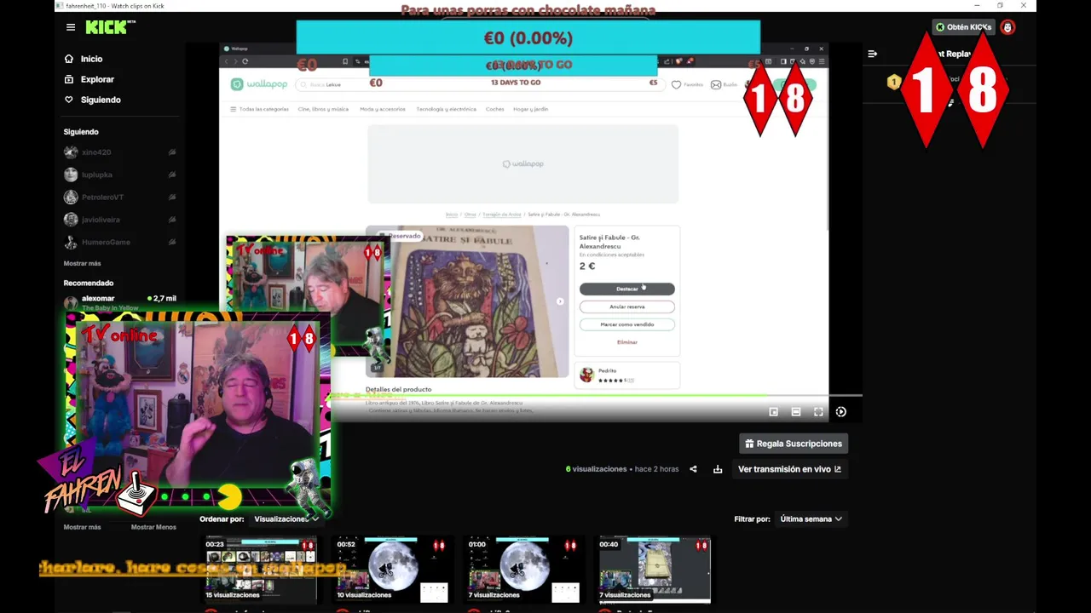Share this clip
The image size is (1091, 613).
pos(693,469)
